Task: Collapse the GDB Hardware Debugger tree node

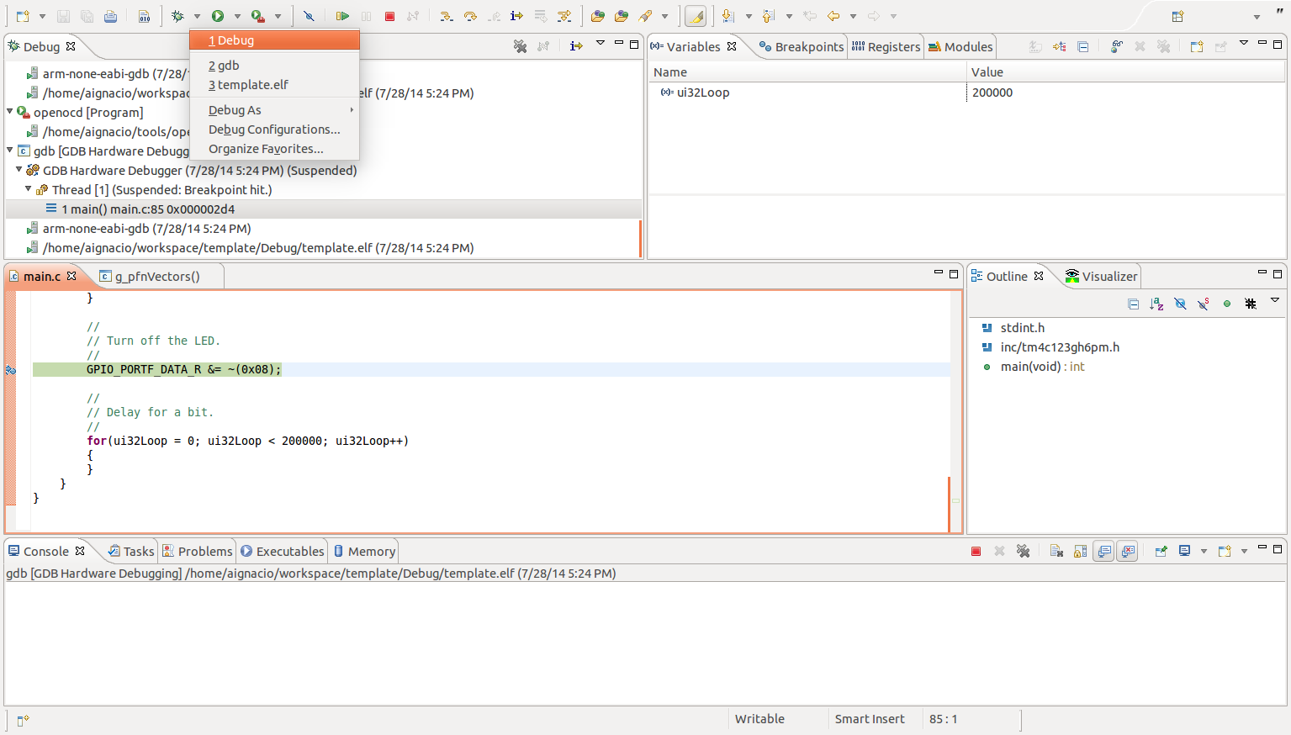Action: (19, 170)
